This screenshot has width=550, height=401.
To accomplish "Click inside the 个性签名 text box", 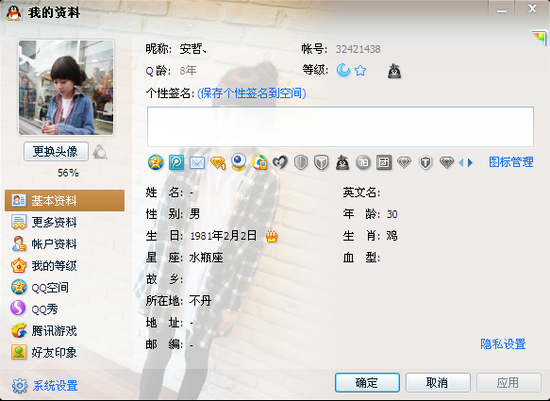I will pos(341,127).
